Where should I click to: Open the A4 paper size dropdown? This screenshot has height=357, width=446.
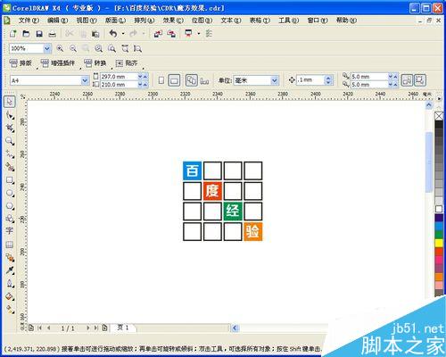[x=85, y=80]
